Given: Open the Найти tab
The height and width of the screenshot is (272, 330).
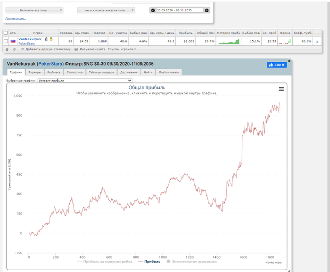Looking at the screenshot, I should coord(148,72).
